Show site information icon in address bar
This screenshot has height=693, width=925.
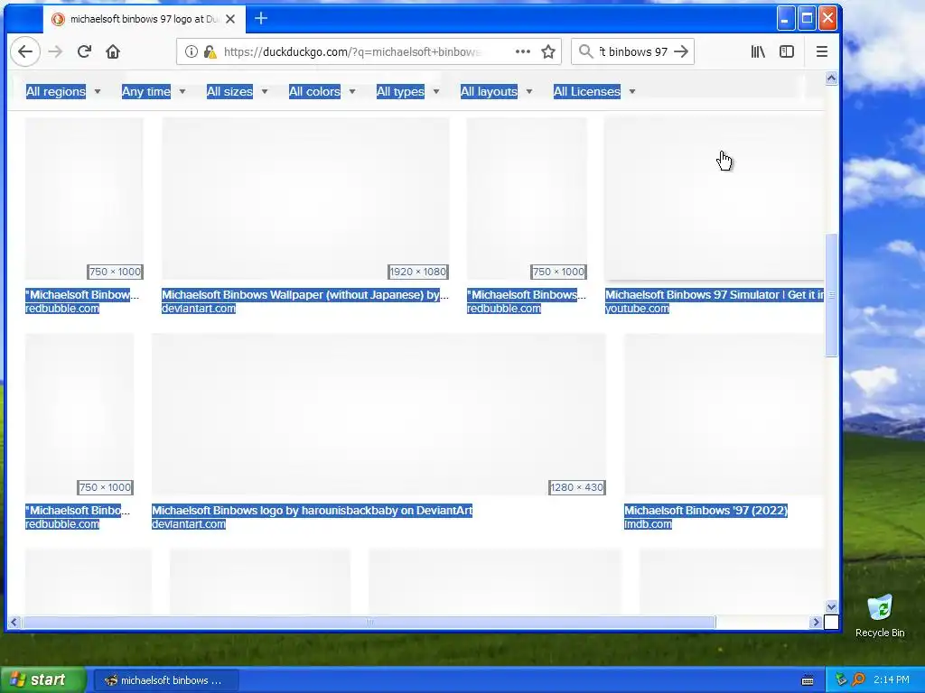click(192, 51)
